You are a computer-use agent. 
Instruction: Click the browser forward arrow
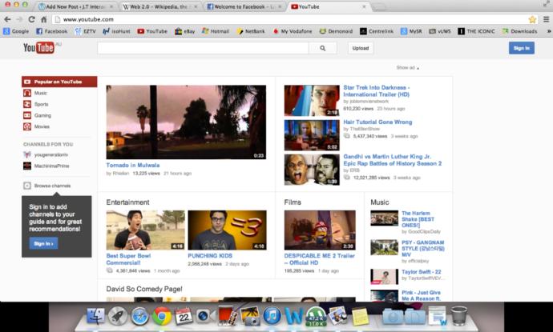19,19
